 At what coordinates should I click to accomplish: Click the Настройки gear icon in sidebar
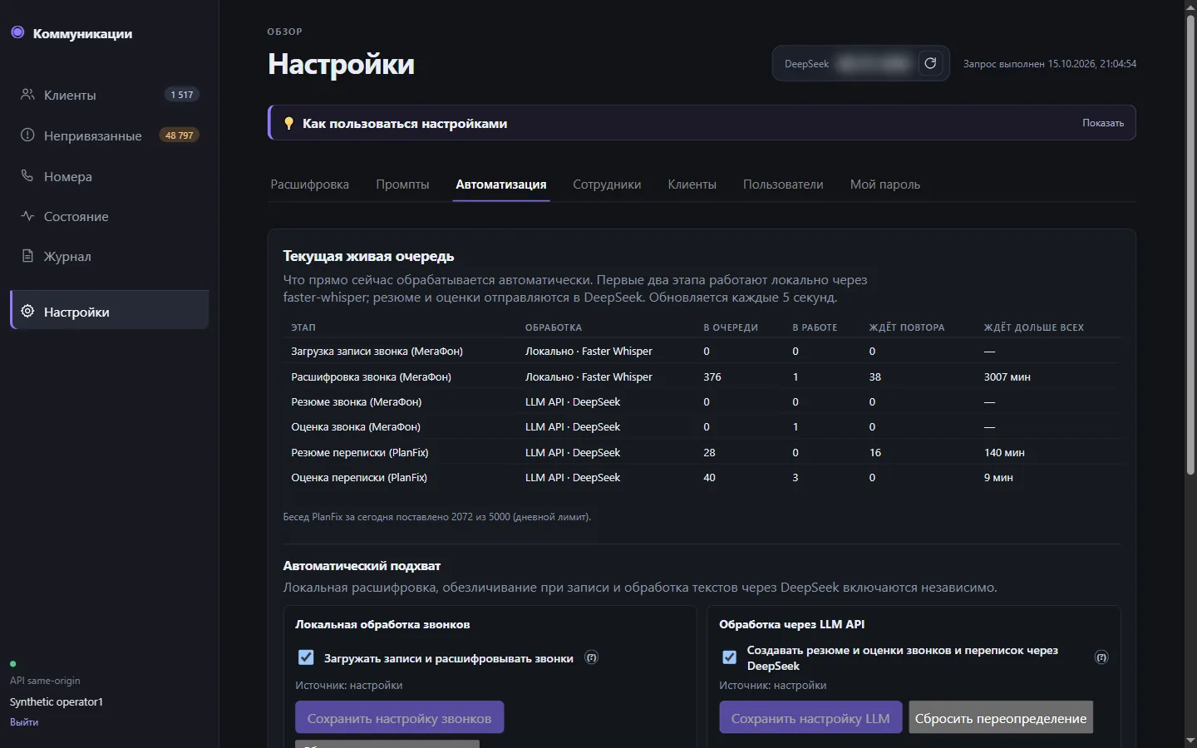click(27, 311)
